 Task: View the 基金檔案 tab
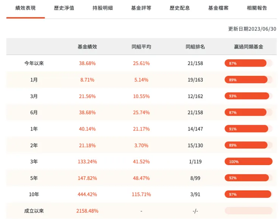(x=218, y=8)
